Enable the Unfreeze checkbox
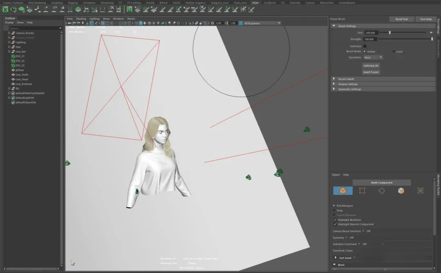Image resolution: width=441 pixels, height=273 pixels. [365, 46]
